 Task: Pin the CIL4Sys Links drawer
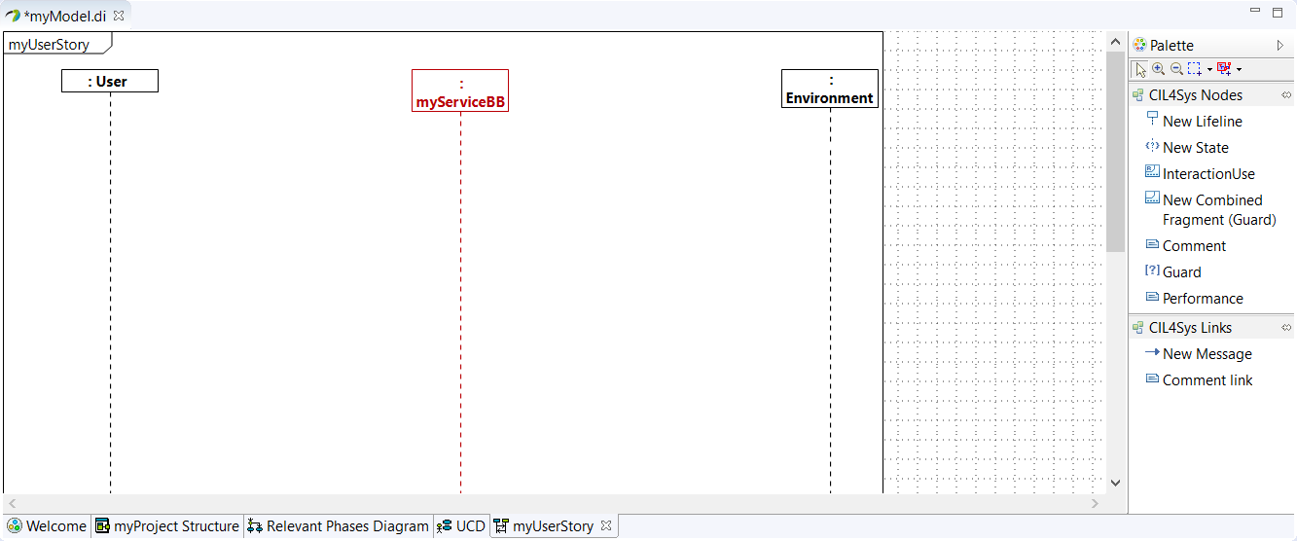point(1285,328)
